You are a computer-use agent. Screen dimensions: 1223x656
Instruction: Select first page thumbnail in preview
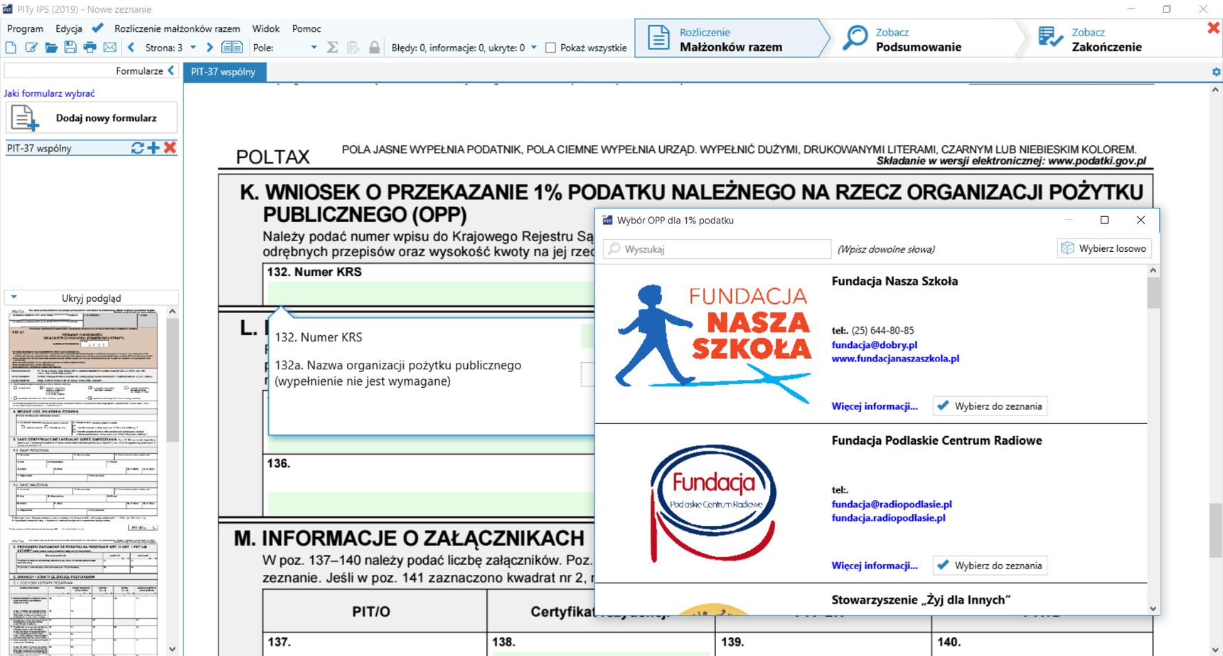[84, 420]
